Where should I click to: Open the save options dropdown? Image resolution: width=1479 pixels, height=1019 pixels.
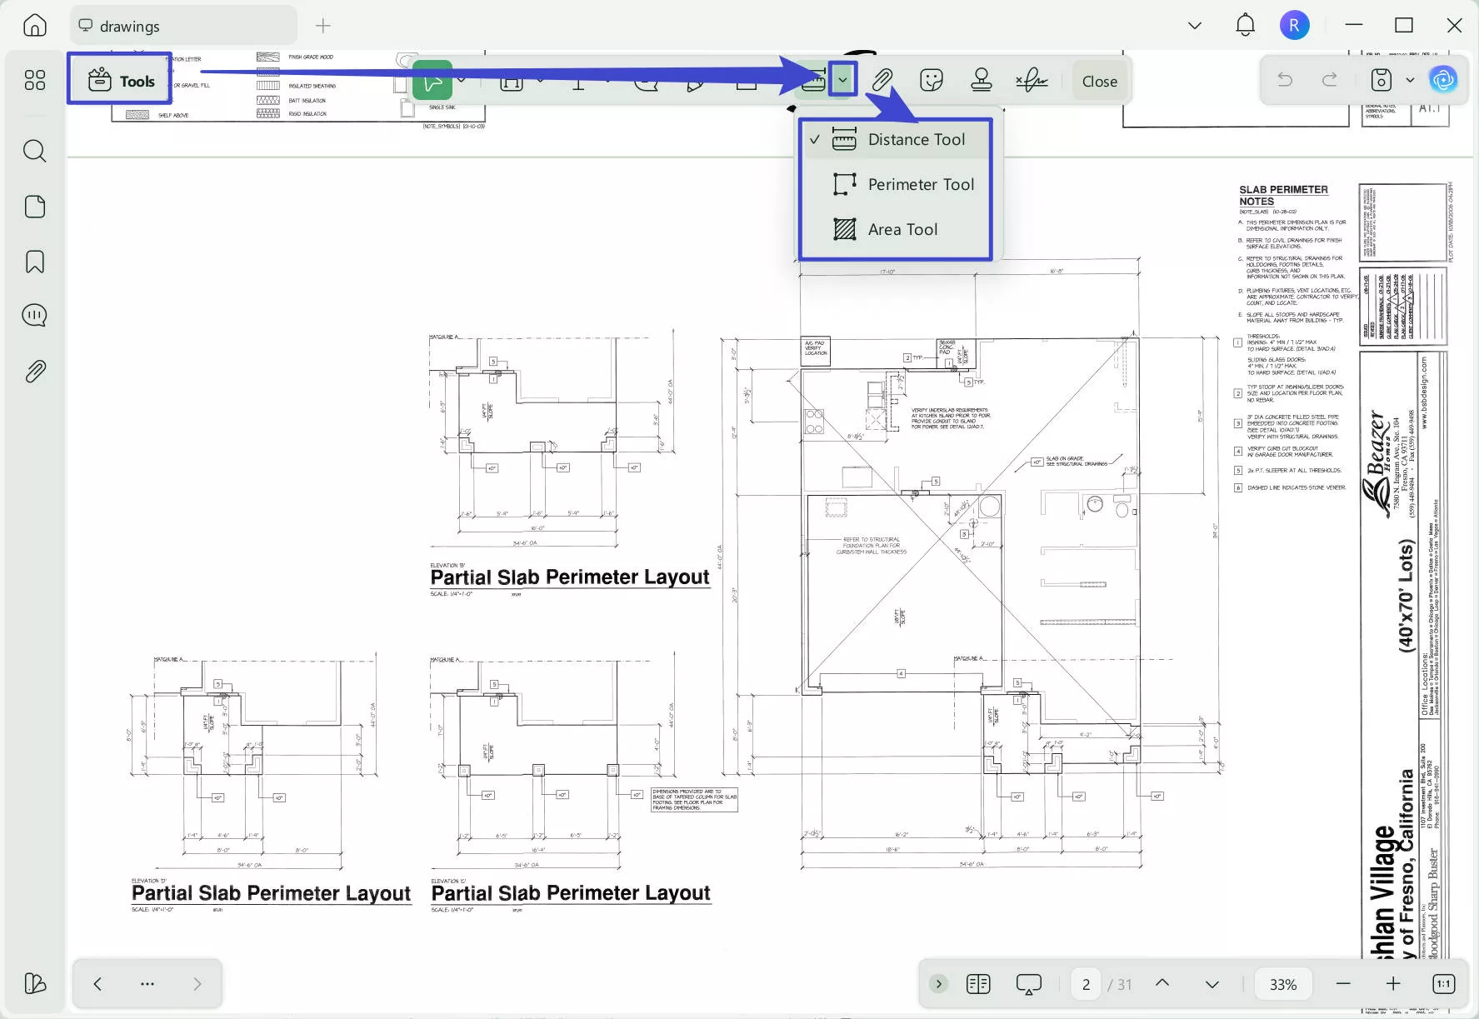coord(1410,80)
